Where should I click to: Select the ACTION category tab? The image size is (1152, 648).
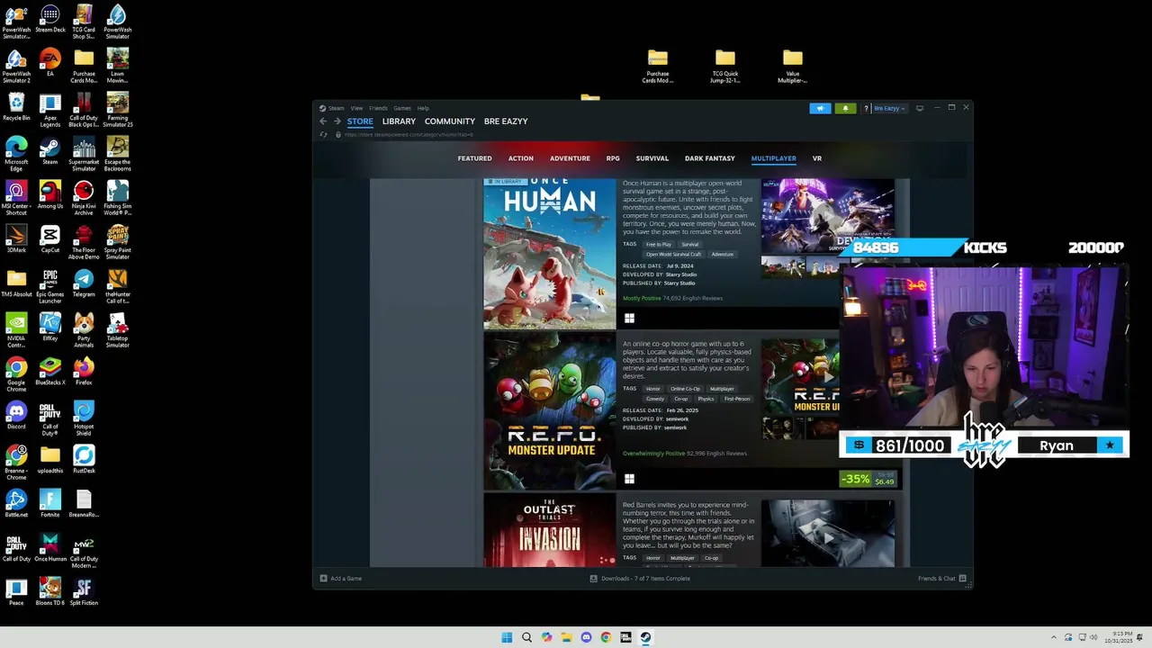pos(521,158)
